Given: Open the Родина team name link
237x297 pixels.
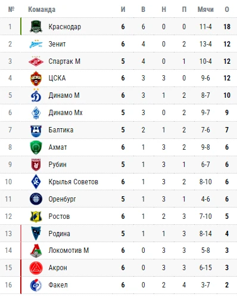Looking at the screenshot, I should 60,234.
